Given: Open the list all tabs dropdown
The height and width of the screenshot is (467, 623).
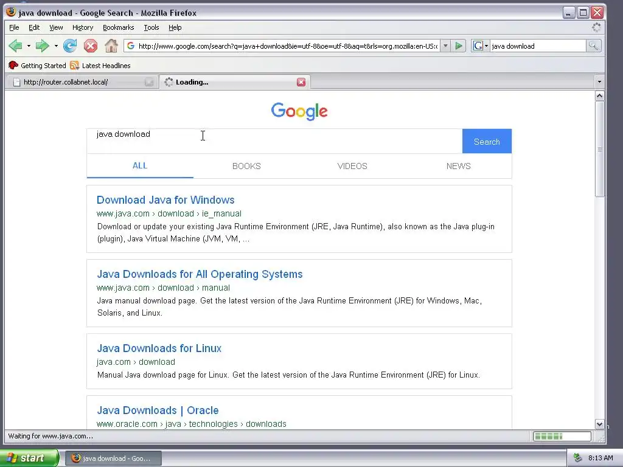Looking at the screenshot, I should pos(599,82).
